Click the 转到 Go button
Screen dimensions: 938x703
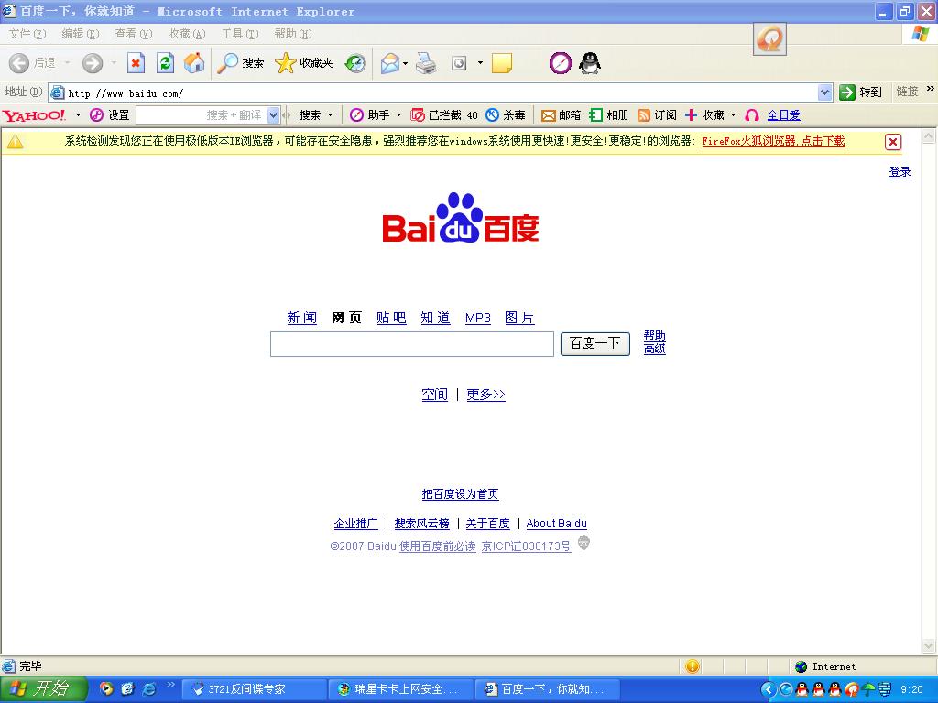tap(861, 92)
